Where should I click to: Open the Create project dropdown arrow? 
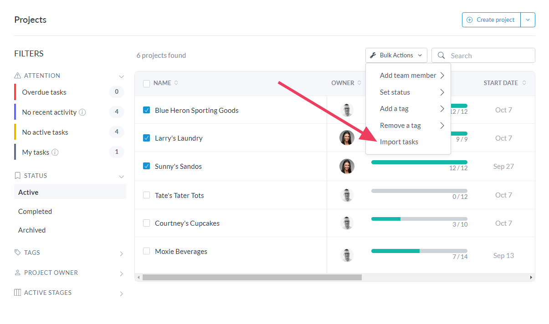point(528,20)
